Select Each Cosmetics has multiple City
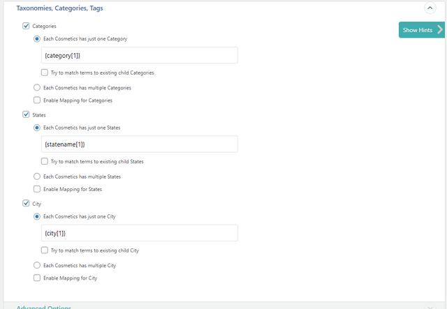Image resolution: width=447 pixels, height=309 pixels. (37, 265)
